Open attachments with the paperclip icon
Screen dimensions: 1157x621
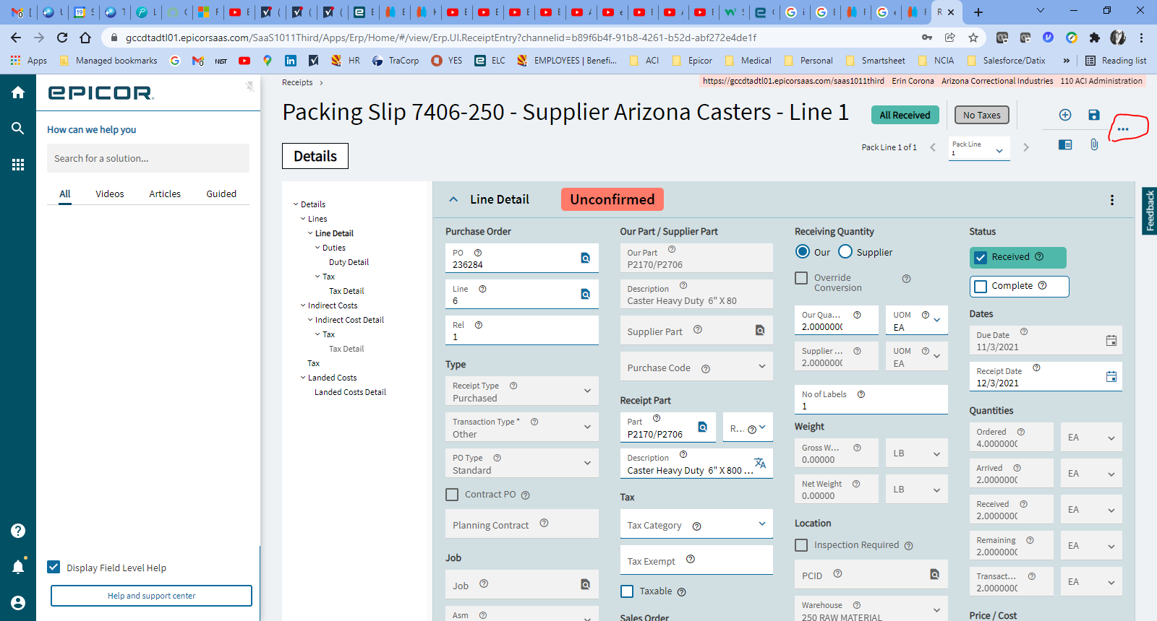click(x=1094, y=144)
